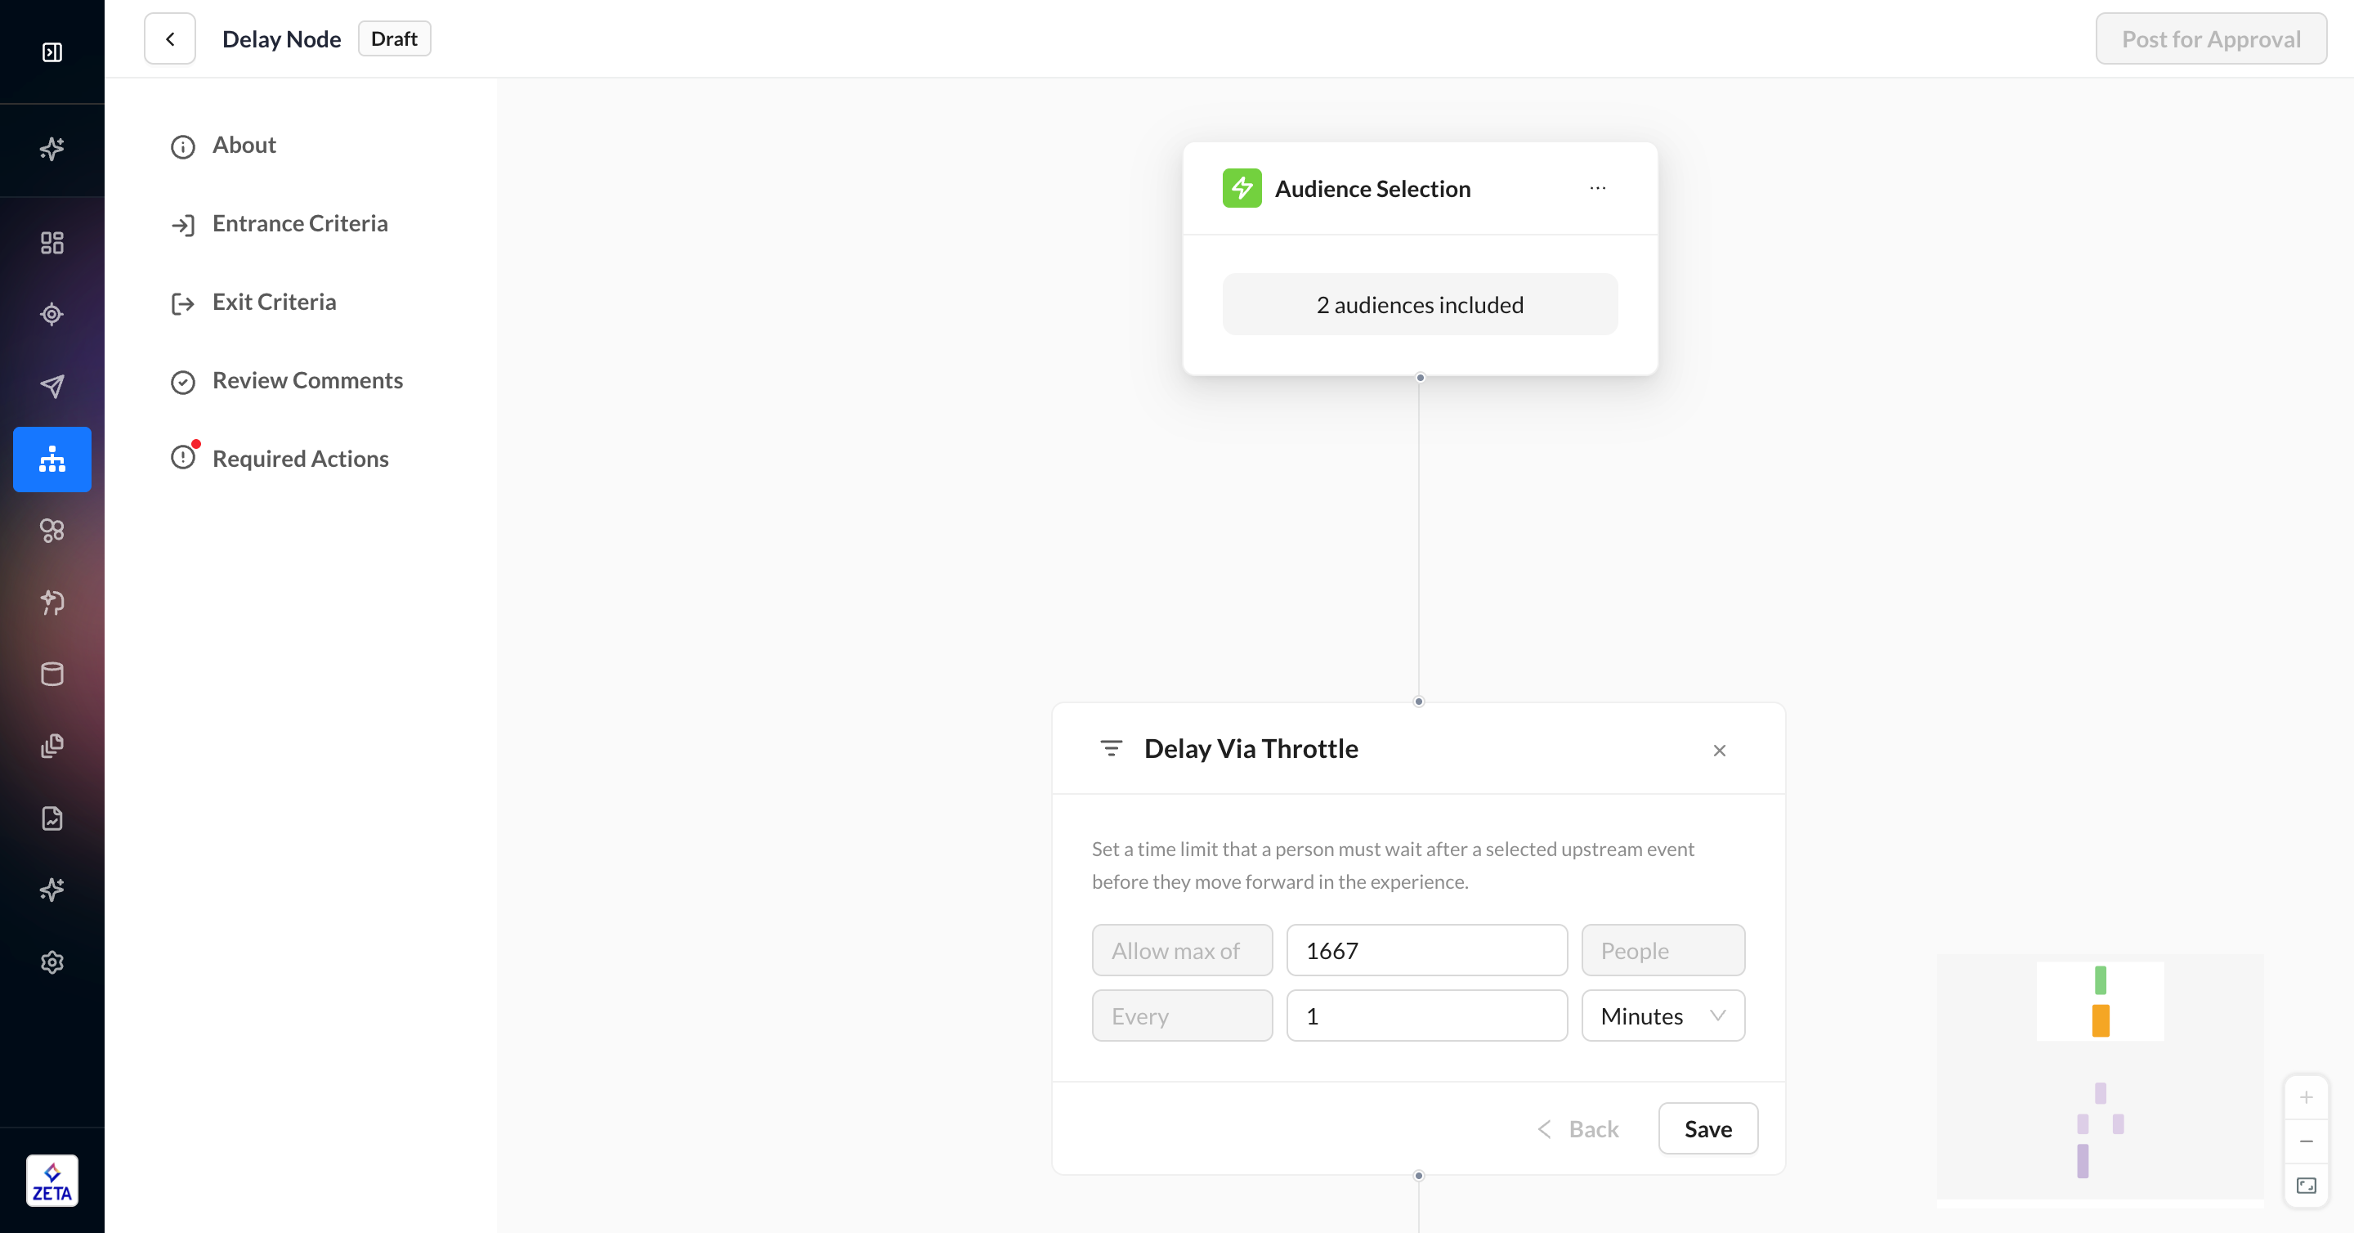Image resolution: width=2354 pixels, height=1233 pixels.
Task: Close the Delay Via Throttle panel
Action: (x=1719, y=751)
